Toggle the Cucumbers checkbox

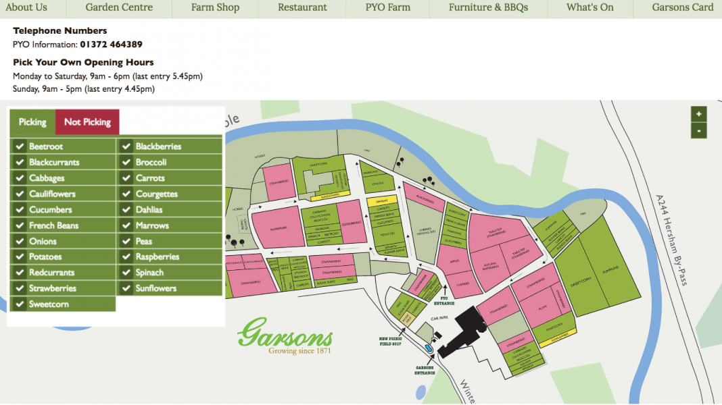click(x=20, y=210)
